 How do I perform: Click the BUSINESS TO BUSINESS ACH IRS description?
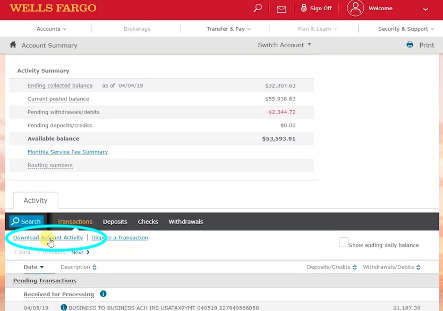click(x=164, y=308)
